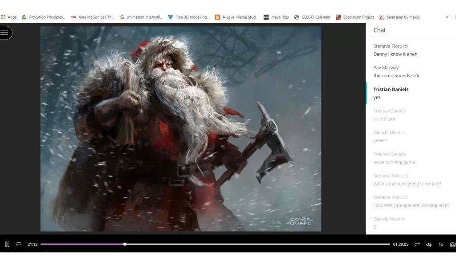Open the Maya Rigs bookmark
The height and width of the screenshot is (256, 456).
click(x=276, y=17)
